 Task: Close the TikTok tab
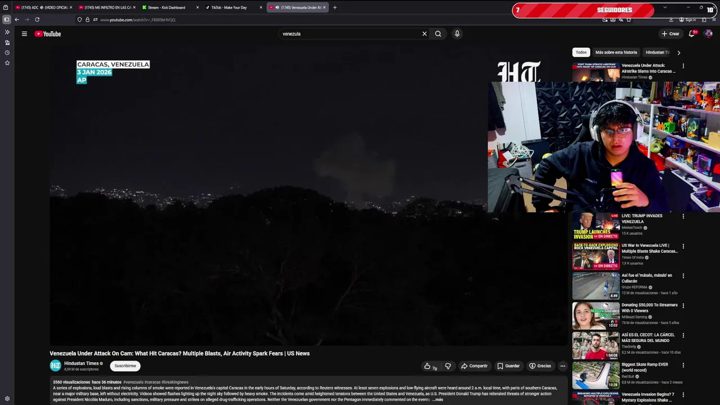pyautogui.click(x=261, y=7)
